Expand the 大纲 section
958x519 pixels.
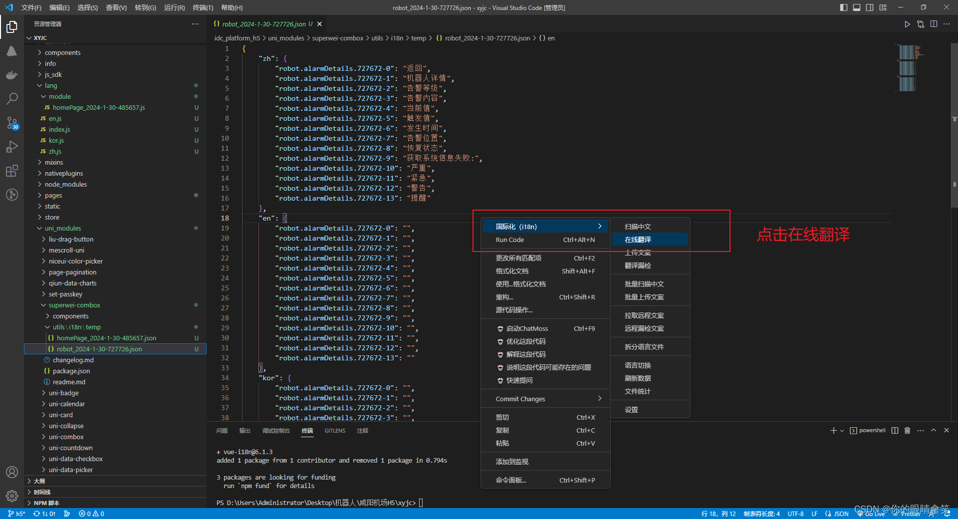click(x=115, y=481)
